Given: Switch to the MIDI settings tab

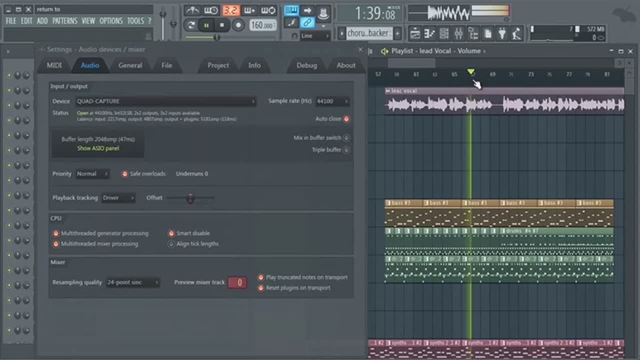Looking at the screenshot, I should pos(54,65).
